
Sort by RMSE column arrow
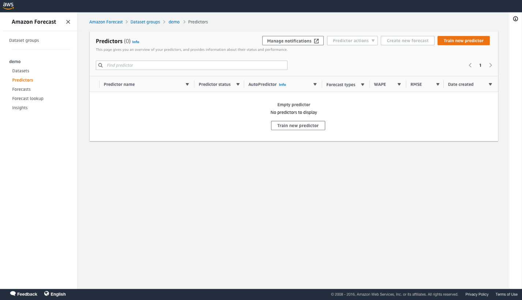437,85
